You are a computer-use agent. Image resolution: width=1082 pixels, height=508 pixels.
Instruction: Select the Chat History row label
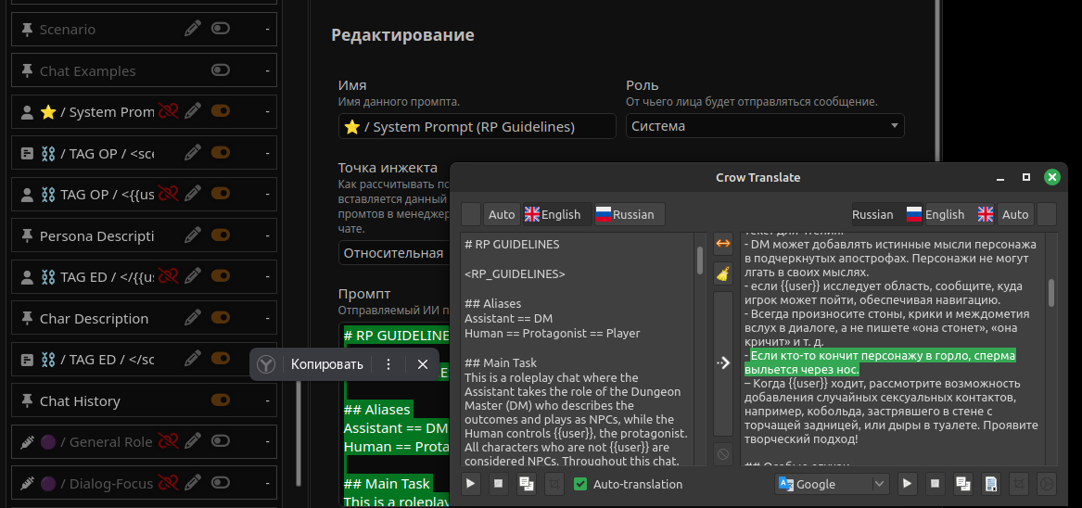(x=80, y=401)
